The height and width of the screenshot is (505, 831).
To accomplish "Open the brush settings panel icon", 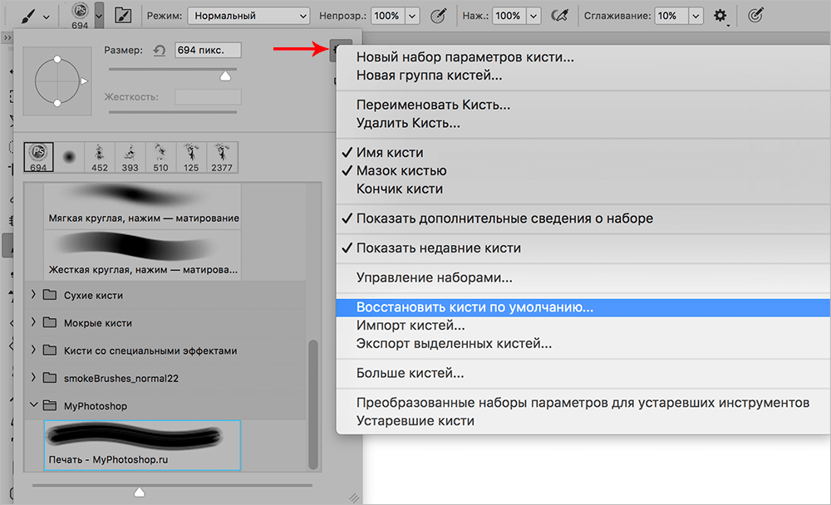I will (x=123, y=16).
